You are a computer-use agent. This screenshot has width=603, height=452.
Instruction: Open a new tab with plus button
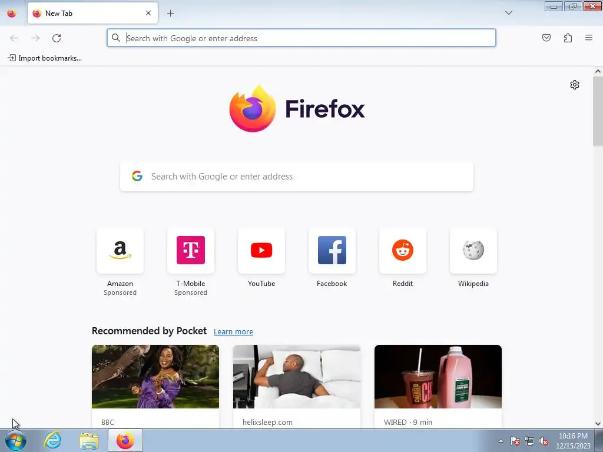170,13
